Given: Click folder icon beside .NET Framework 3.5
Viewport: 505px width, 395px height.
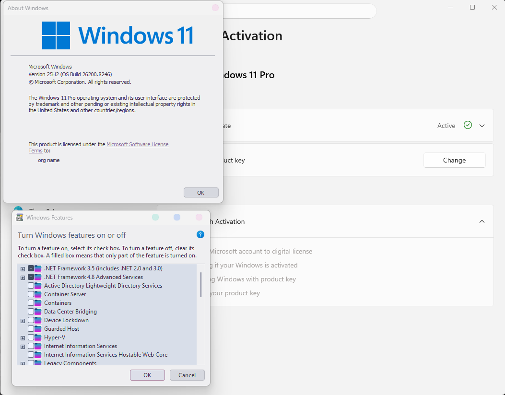Looking at the screenshot, I should point(38,268).
